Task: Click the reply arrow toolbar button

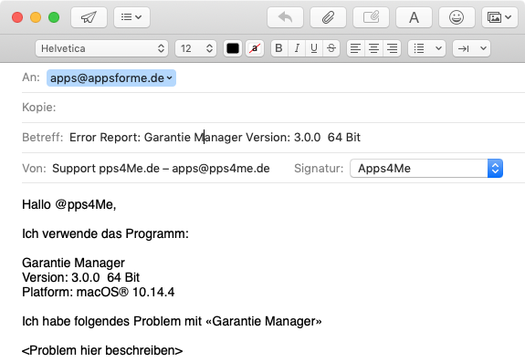Action: point(285,17)
